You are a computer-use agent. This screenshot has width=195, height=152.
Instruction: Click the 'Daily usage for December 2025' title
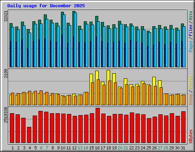click(x=46, y=6)
